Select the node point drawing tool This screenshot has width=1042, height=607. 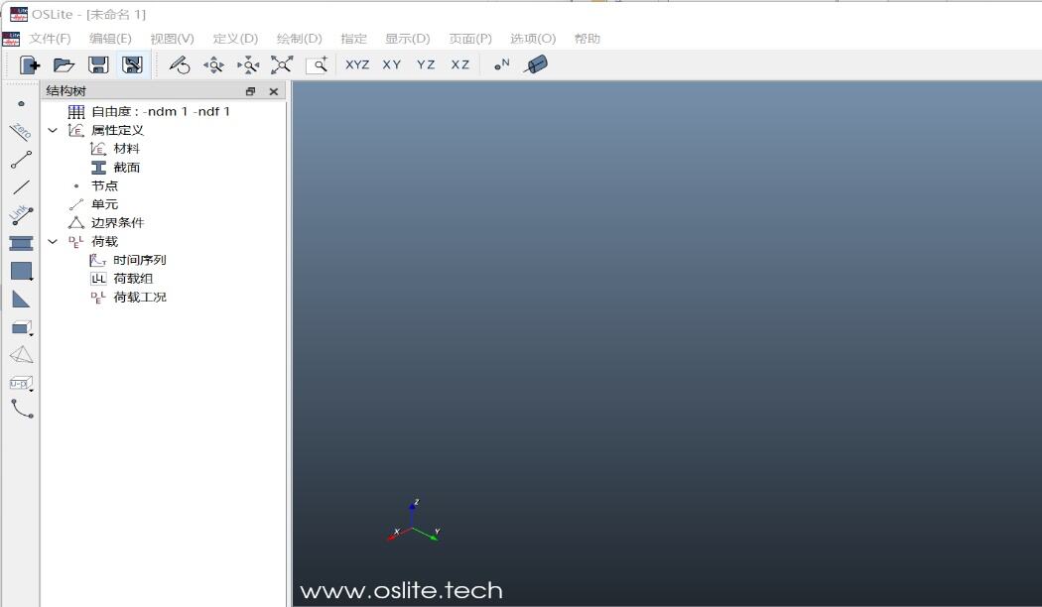pyautogui.click(x=21, y=103)
